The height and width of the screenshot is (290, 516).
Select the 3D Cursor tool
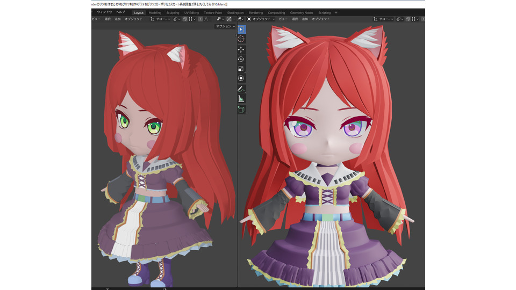241,39
